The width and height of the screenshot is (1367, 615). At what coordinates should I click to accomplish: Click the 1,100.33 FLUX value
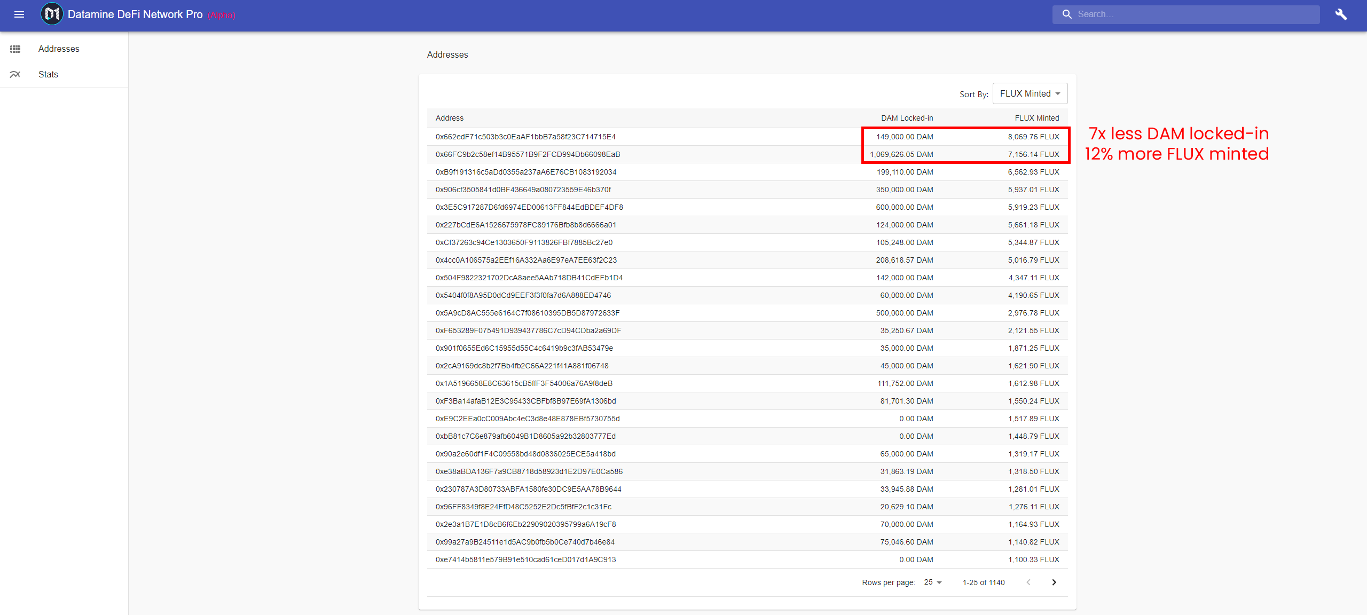(x=1034, y=559)
